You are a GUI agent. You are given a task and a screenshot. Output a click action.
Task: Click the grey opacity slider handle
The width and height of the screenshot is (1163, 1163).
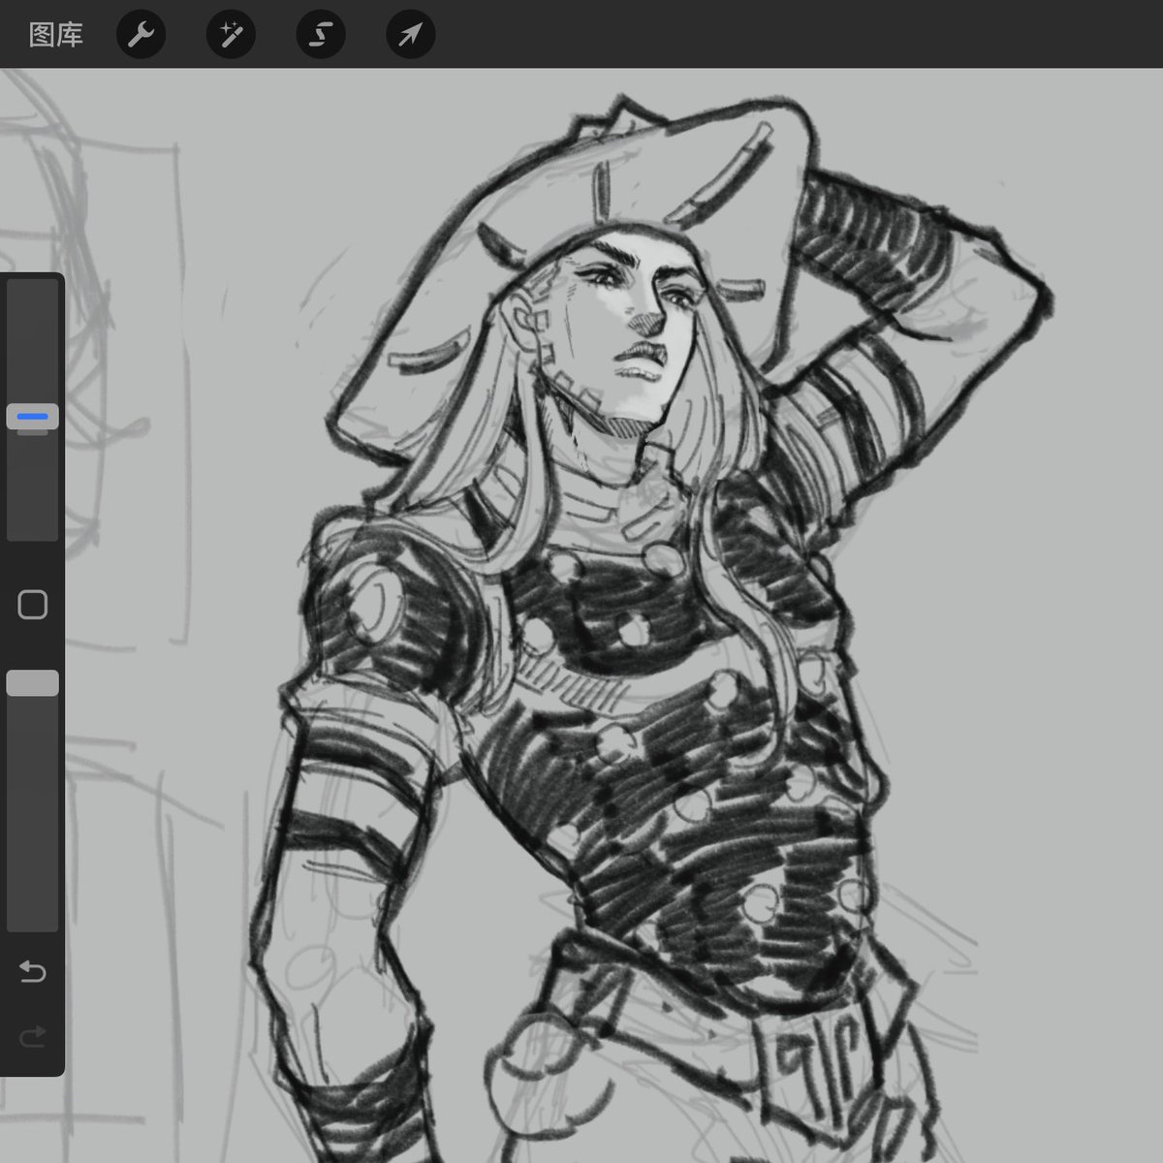[32, 683]
